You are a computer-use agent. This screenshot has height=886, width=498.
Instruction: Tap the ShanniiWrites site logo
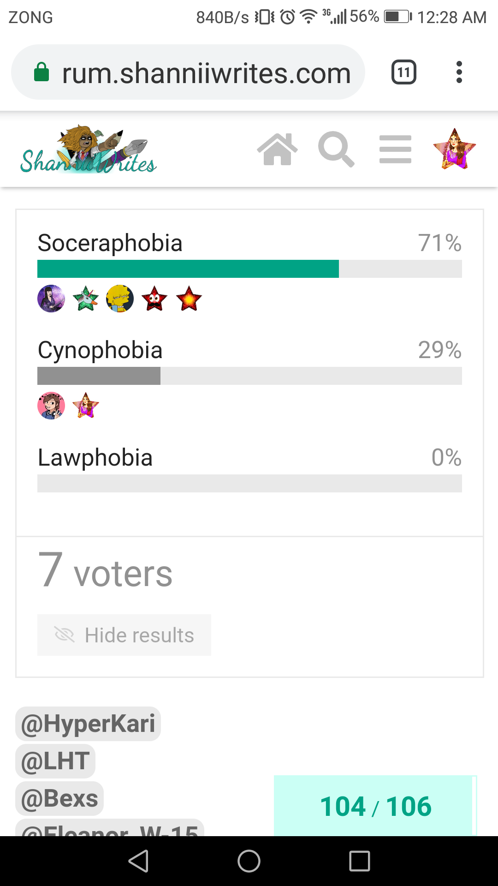point(89,149)
